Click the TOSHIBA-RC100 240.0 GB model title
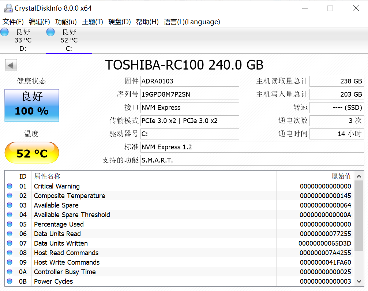The width and height of the screenshot is (368, 291). coord(184,65)
